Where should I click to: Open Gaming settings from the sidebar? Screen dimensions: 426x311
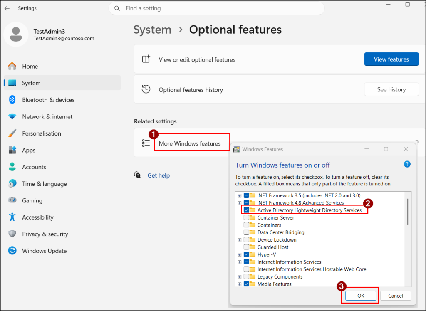tap(32, 200)
